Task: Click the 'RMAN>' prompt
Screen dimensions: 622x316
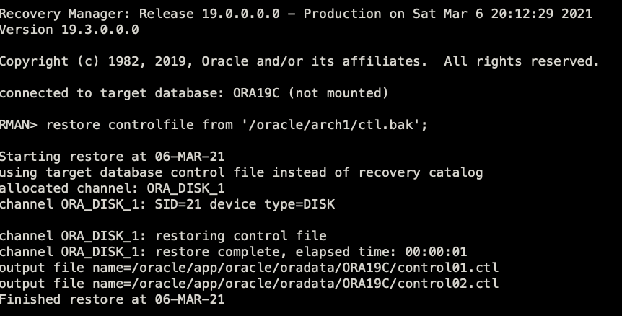Action: point(19,125)
